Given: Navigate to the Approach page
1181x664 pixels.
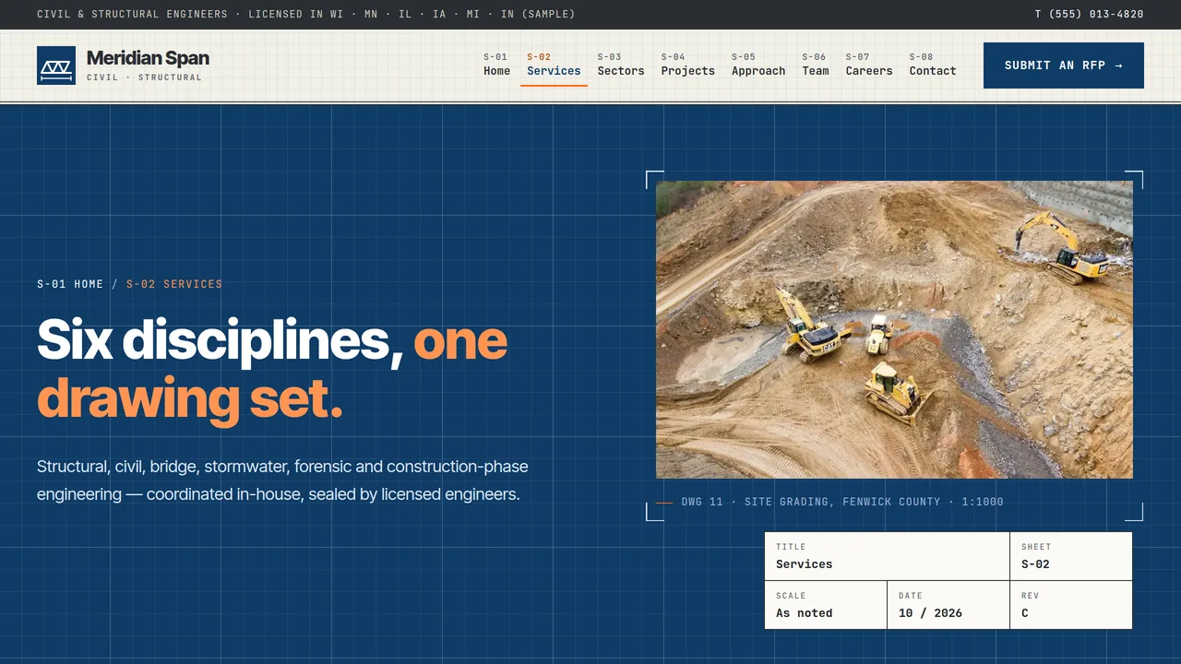Looking at the screenshot, I should pyautogui.click(x=758, y=65).
